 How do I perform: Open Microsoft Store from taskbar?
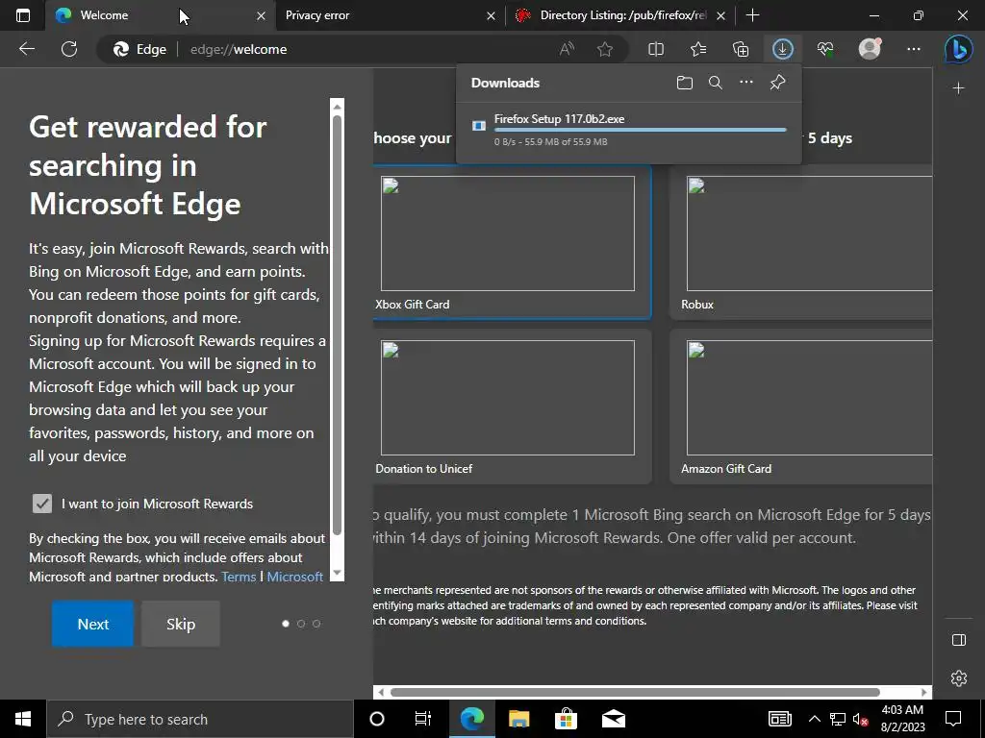(x=566, y=719)
